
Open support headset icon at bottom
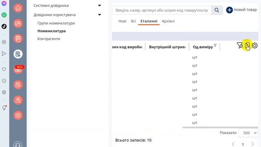[18, 145]
